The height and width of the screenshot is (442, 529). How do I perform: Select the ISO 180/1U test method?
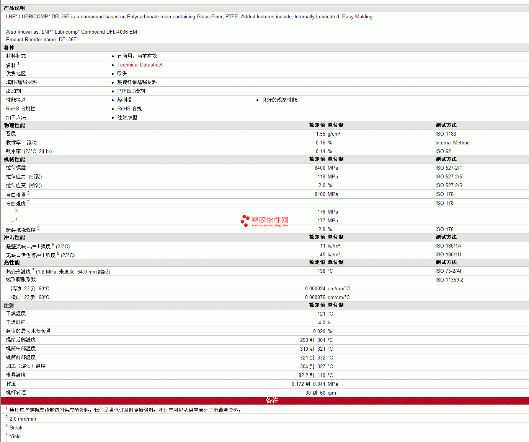click(x=448, y=255)
